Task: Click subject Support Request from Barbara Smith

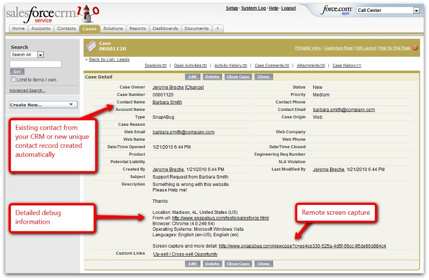Action: click(190, 177)
